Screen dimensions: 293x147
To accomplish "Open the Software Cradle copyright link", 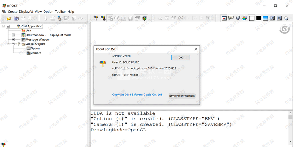I will [137, 95].
